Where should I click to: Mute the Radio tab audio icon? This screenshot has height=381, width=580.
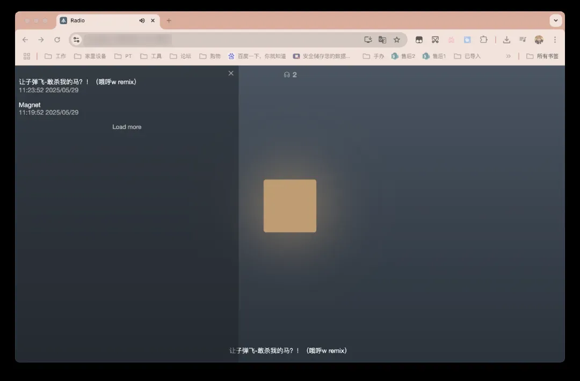142,20
